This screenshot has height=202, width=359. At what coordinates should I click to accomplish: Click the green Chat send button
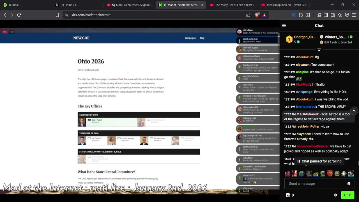[x=348, y=195]
